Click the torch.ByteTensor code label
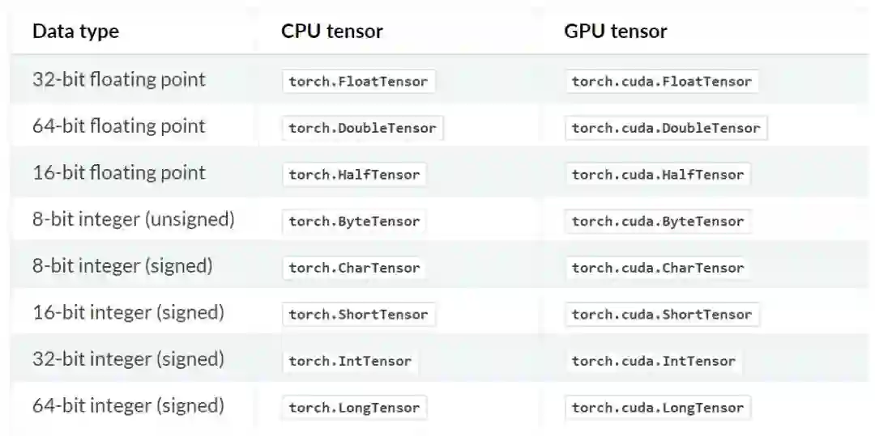 pyautogui.click(x=354, y=222)
